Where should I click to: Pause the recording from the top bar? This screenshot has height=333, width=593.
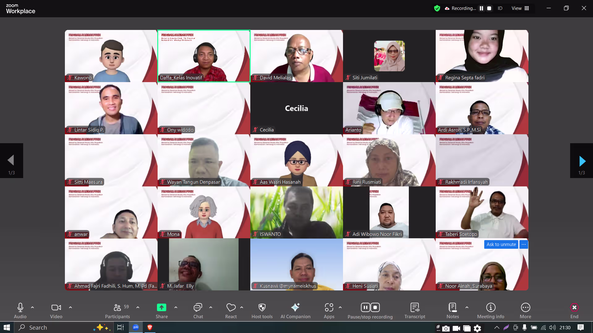[481, 8]
